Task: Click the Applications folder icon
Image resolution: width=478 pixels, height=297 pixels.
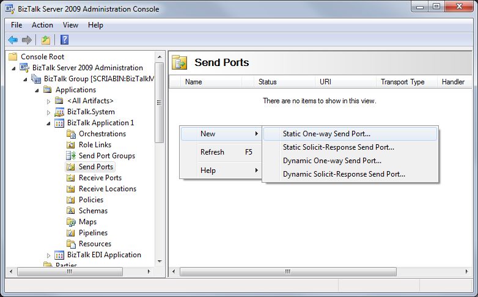Action: (x=47, y=90)
